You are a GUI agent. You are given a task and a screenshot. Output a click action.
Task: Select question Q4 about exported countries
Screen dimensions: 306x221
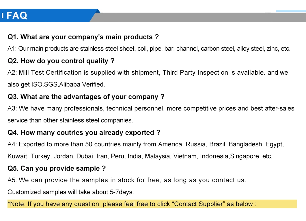(x=84, y=132)
